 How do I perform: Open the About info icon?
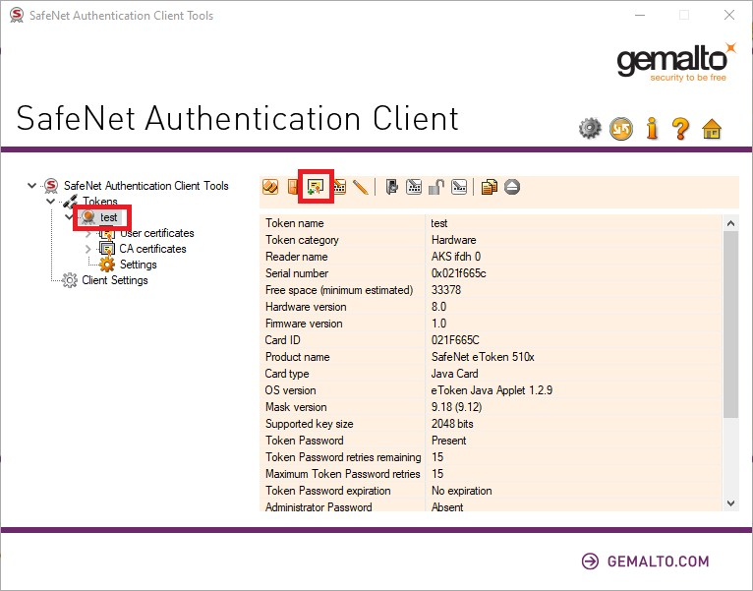pos(651,129)
